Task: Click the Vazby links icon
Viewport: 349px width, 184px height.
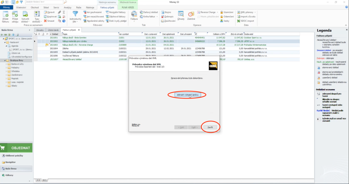Action: tap(225, 21)
